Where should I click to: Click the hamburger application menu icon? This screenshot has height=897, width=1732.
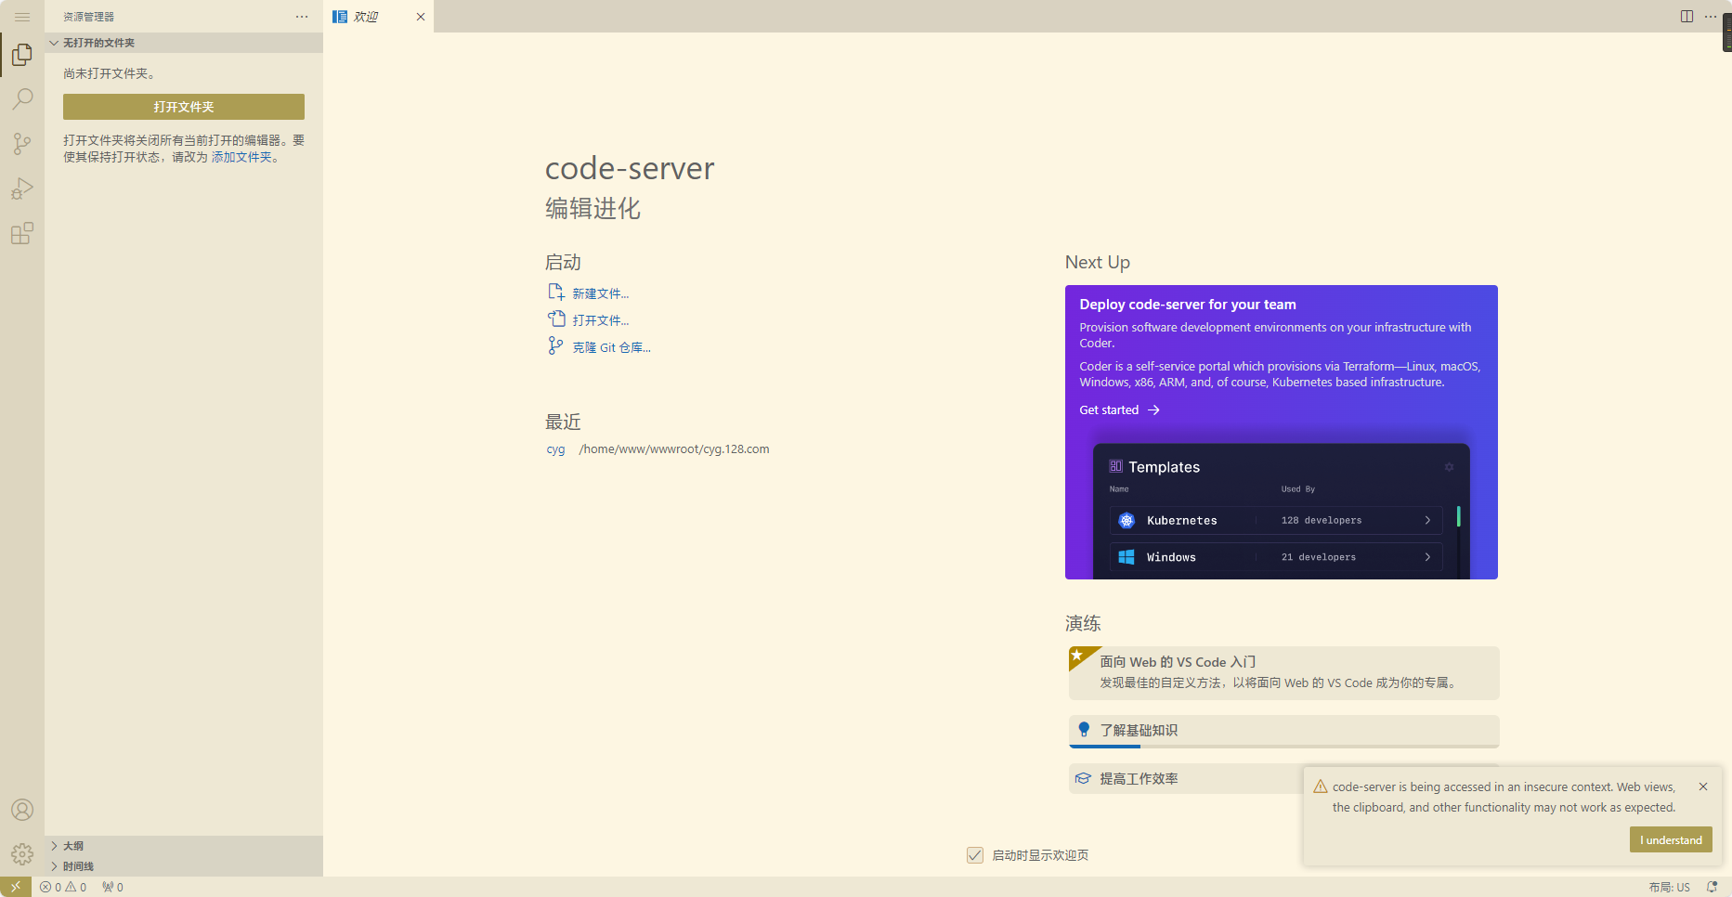tap(22, 17)
